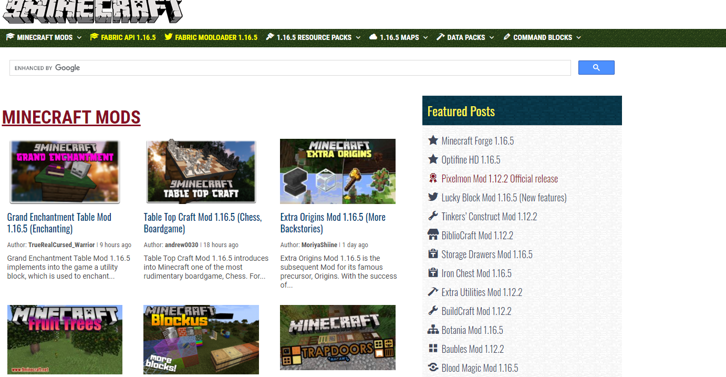View author andrew0030 profile
Viewport: 726px width, 377px height.
click(182, 245)
